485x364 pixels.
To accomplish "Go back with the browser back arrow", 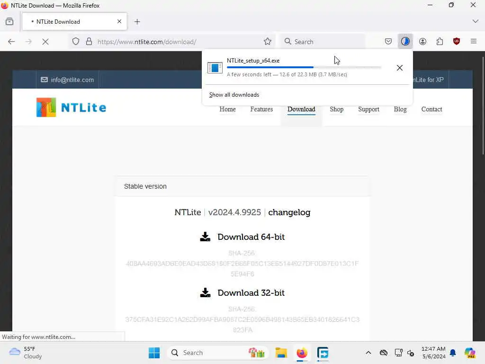I will click(x=11, y=42).
